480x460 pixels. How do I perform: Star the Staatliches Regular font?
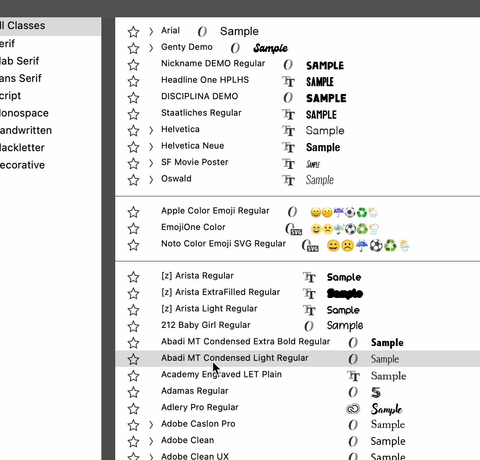coord(133,114)
